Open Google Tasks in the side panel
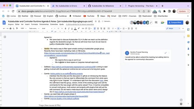The height and width of the screenshot is (109, 194). pos(188,42)
